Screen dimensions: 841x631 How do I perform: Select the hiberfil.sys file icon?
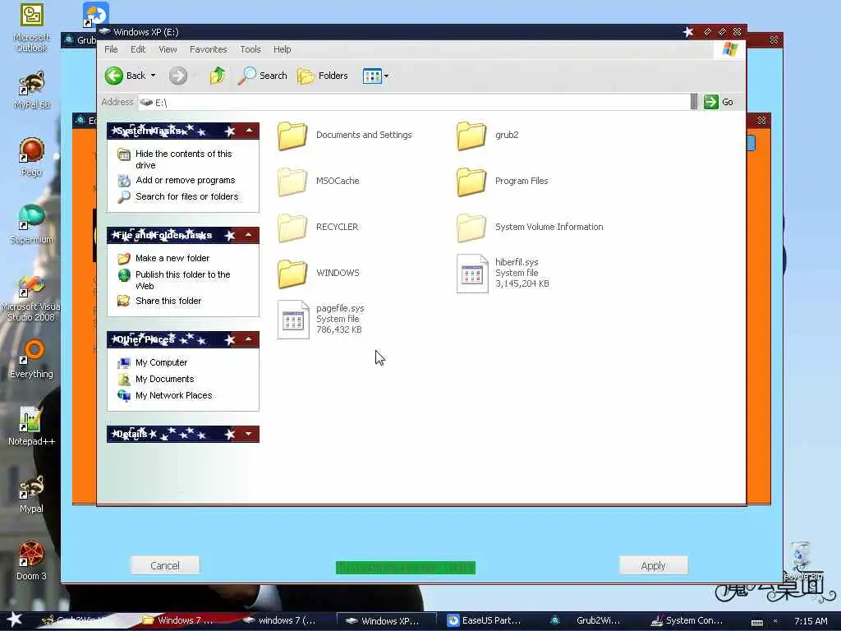(x=472, y=274)
